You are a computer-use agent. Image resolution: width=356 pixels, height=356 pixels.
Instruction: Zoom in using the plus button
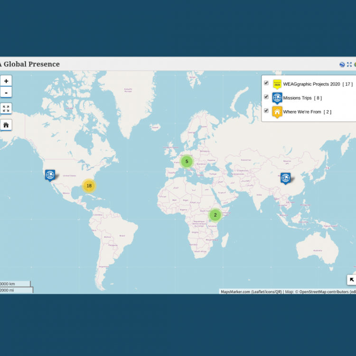(x=6, y=81)
